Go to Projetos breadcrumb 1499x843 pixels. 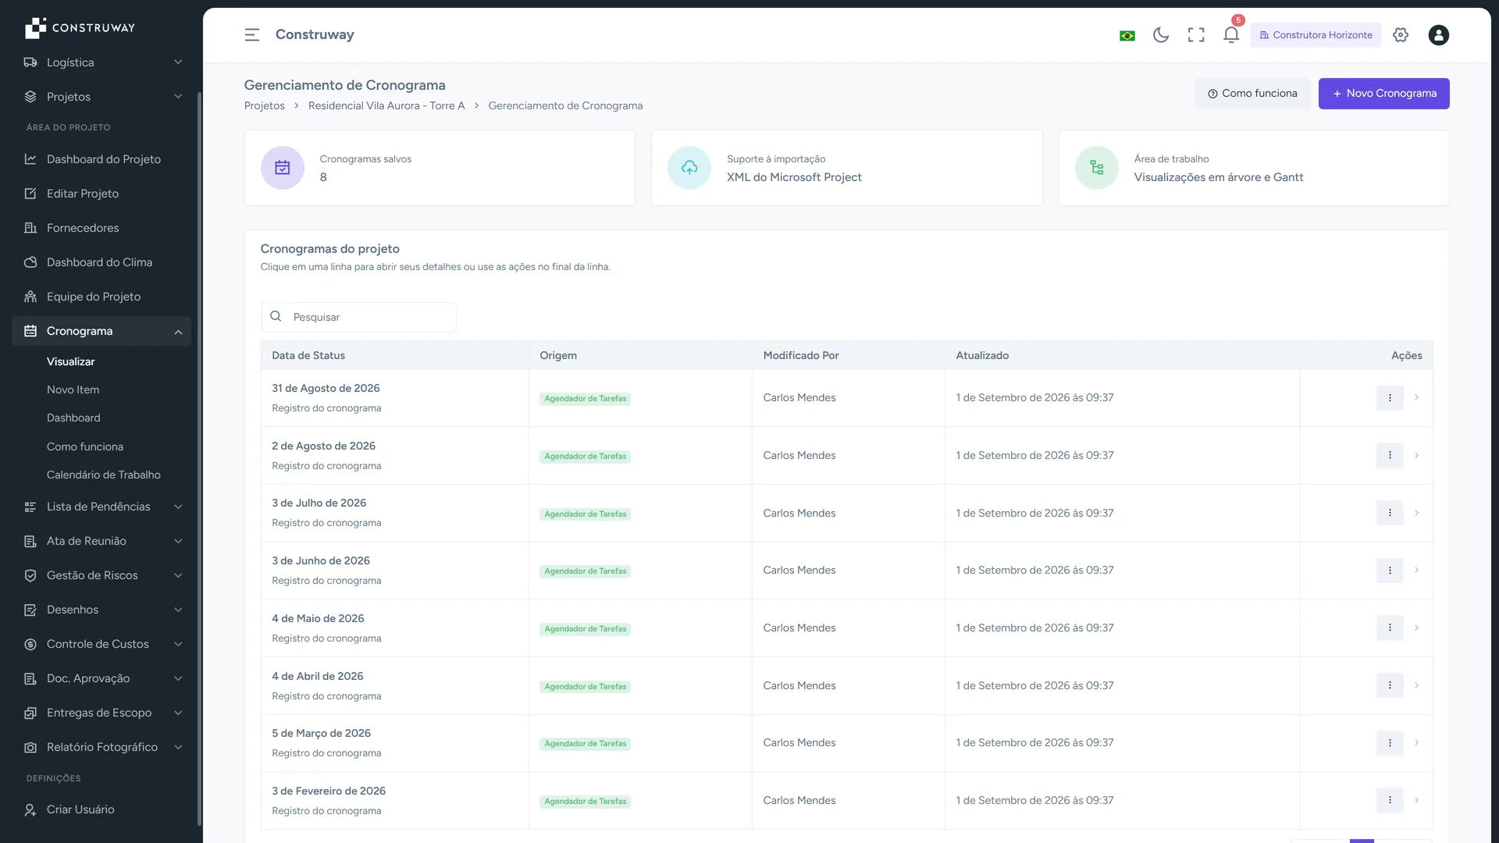pos(264,105)
